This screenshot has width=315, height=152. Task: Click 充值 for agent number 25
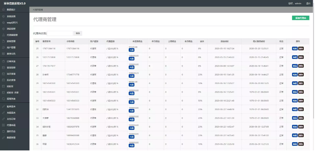132,50
